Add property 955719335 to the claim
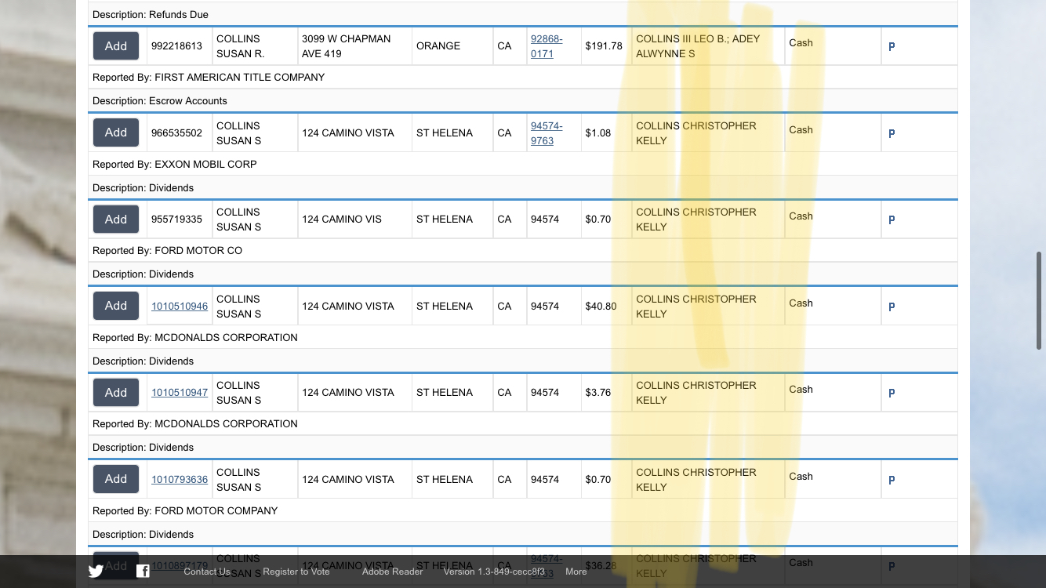Image resolution: width=1046 pixels, height=588 pixels. [x=116, y=220]
